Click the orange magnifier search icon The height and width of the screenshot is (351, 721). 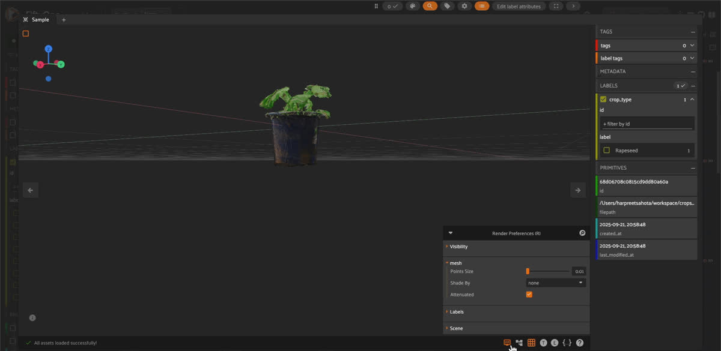(430, 6)
